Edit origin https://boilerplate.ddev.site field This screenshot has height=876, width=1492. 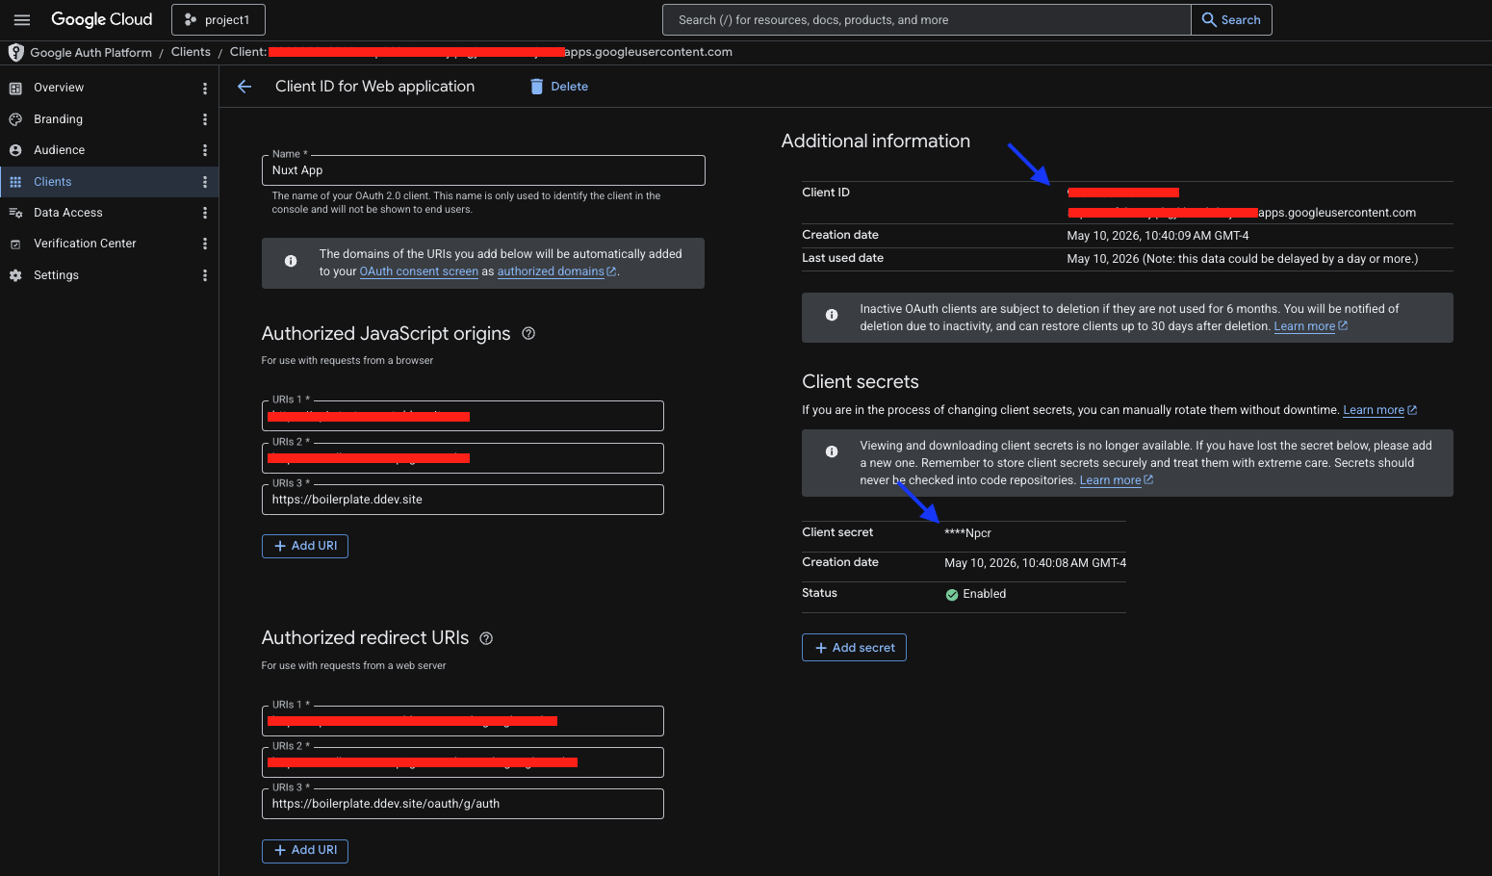pos(463,500)
